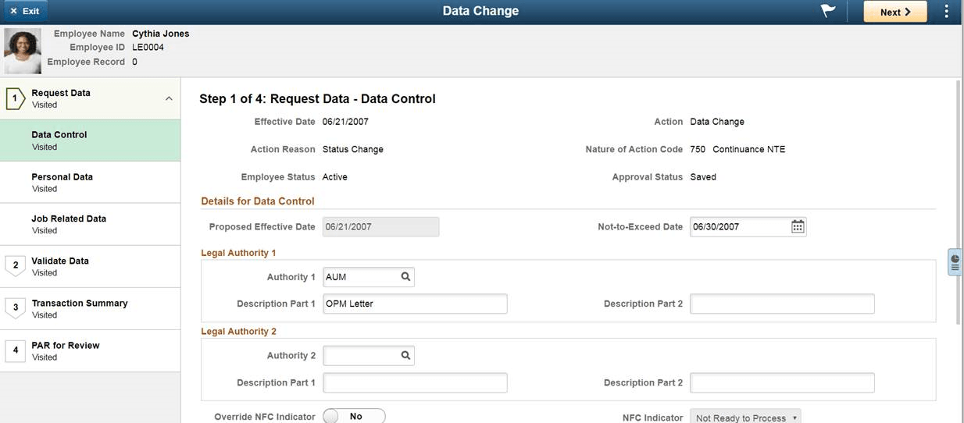
Task: Open the NFC Indicator dropdown
Action: point(744,418)
